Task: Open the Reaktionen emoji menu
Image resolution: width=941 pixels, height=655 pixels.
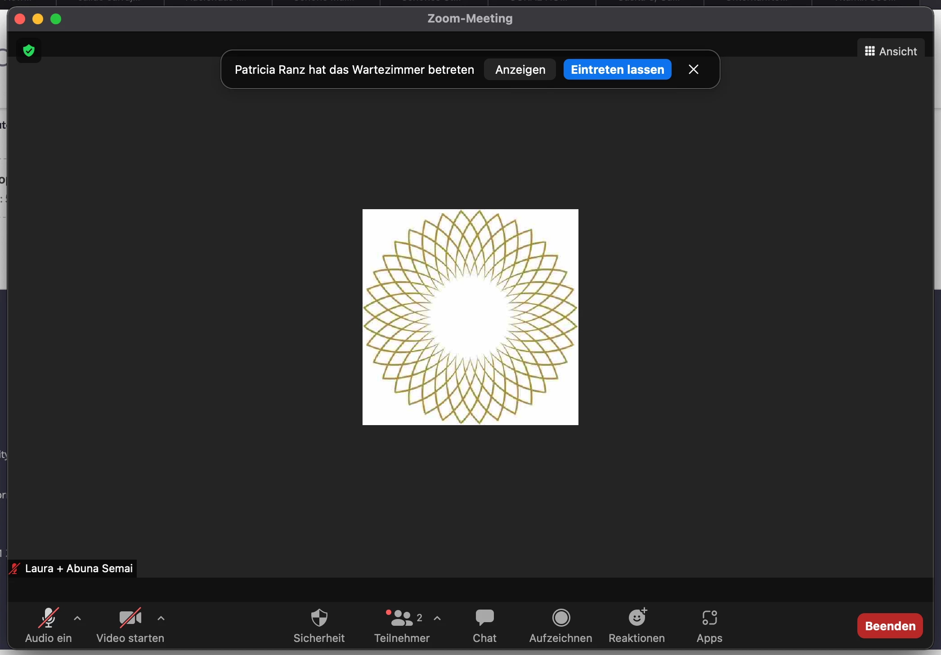Action: (636, 625)
